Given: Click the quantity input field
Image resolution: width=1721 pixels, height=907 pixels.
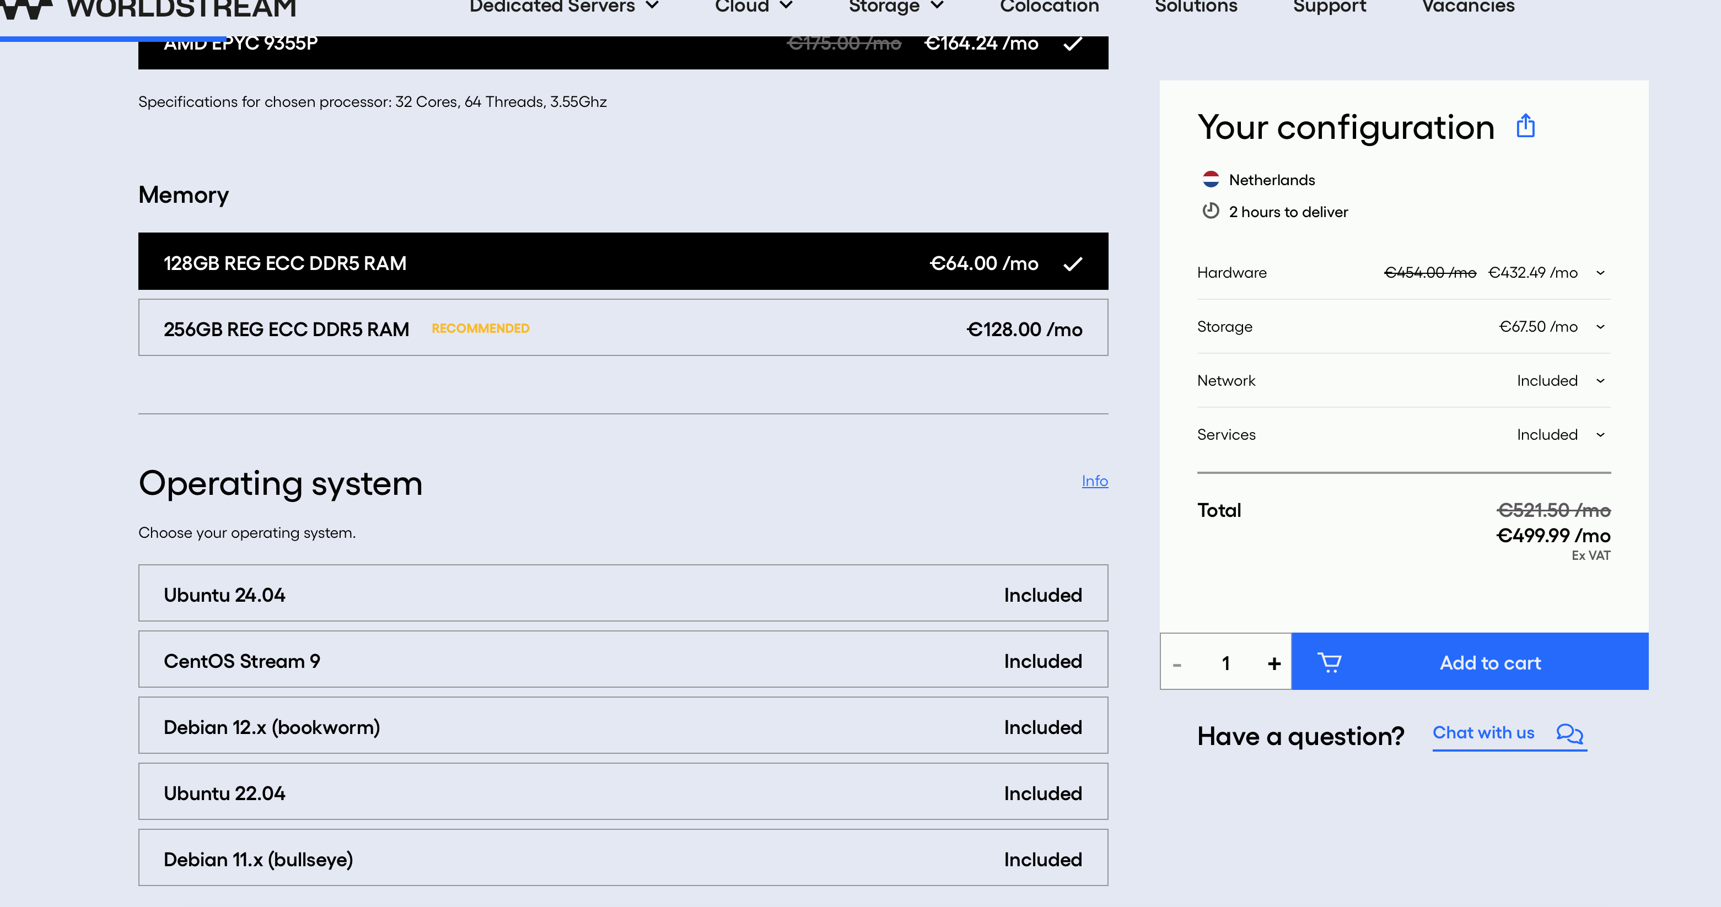Looking at the screenshot, I should [x=1225, y=662].
